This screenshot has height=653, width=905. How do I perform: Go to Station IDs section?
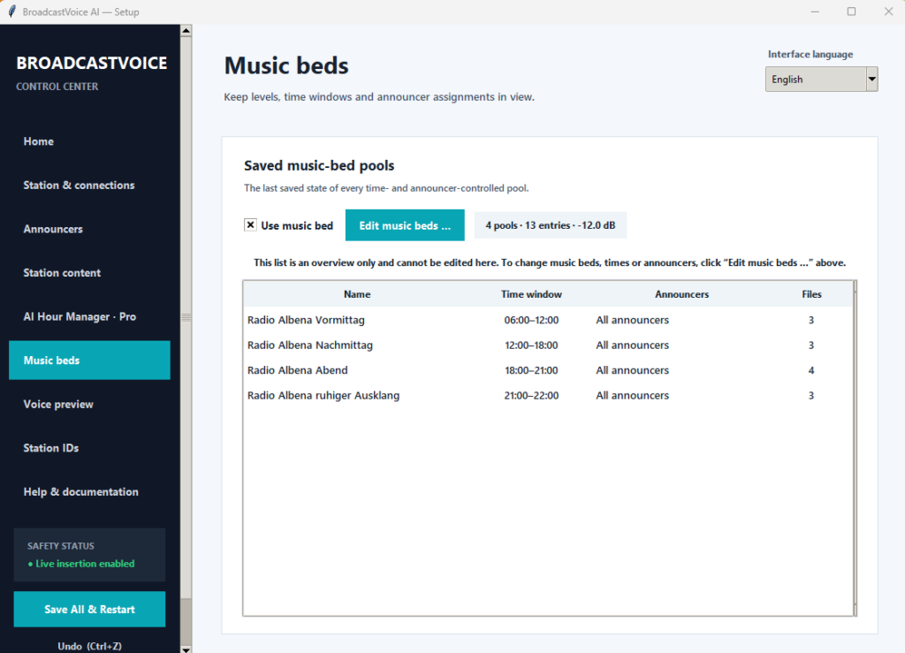click(x=89, y=448)
